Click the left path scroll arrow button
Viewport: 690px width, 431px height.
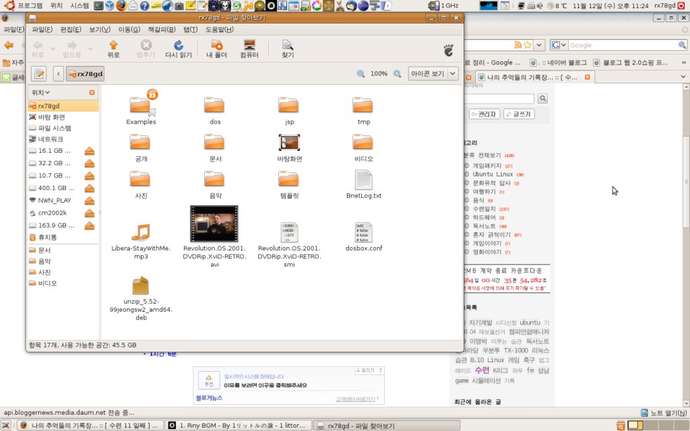58,73
